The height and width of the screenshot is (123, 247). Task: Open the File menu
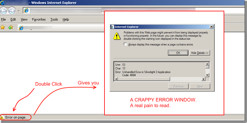point(3,19)
